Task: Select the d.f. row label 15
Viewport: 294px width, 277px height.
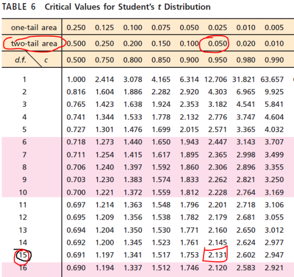Action: point(23,255)
